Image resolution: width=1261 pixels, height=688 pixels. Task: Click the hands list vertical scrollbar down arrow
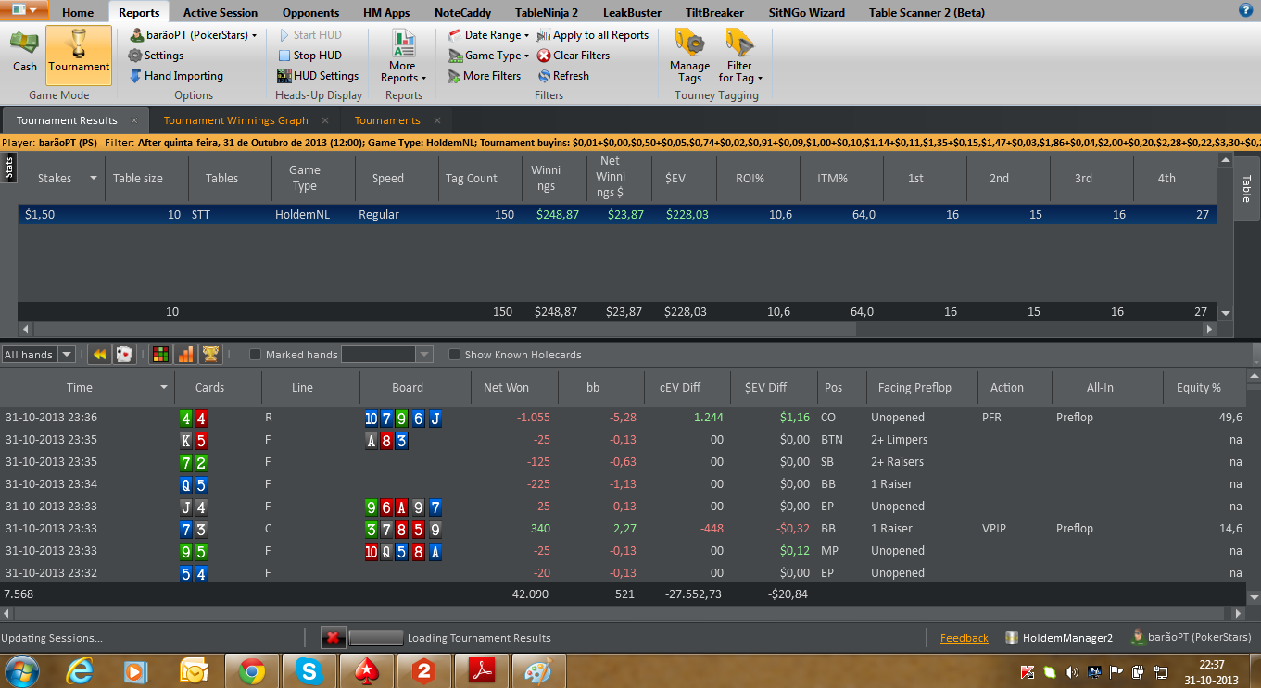1254,598
